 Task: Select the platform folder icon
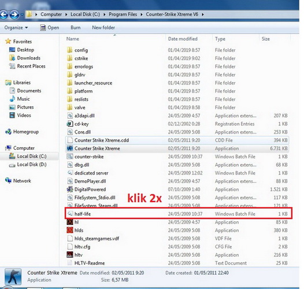[x=69, y=91]
